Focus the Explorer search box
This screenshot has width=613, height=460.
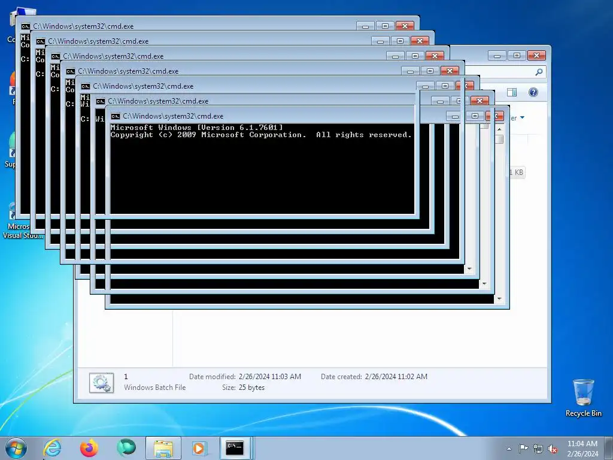tap(512, 72)
